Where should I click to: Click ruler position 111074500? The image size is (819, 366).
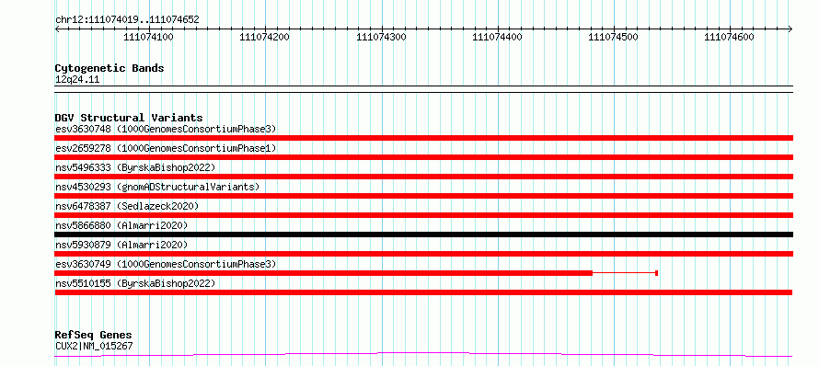point(613,37)
